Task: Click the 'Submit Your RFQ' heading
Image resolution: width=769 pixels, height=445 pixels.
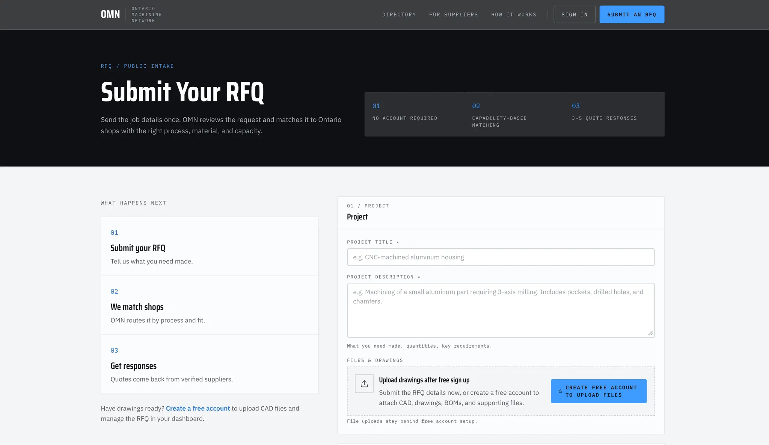Action: [x=182, y=92]
